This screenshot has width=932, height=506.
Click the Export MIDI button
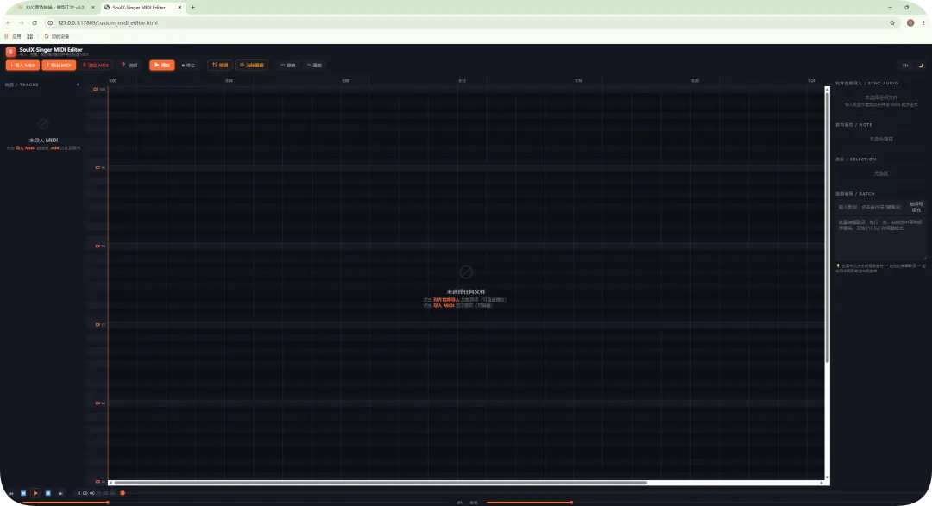(59, 66)
